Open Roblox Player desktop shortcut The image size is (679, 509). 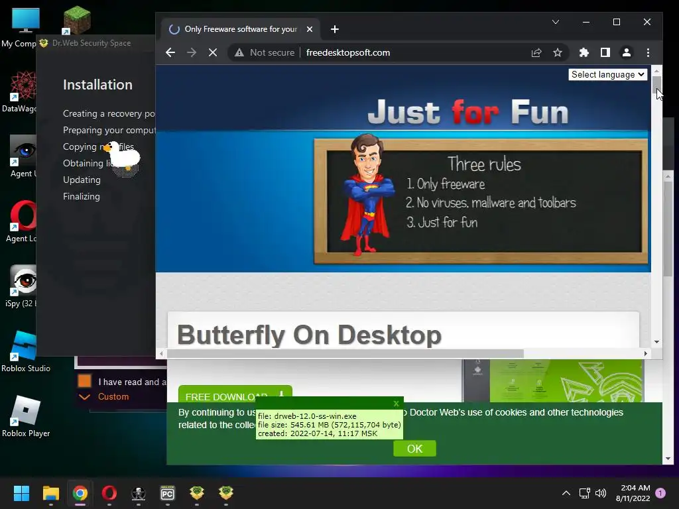point(26,416)
